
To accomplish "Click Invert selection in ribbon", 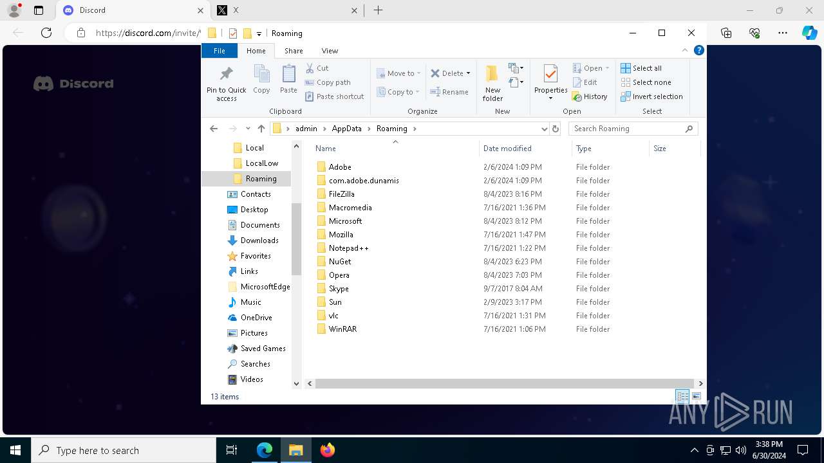I will point(651,96).
